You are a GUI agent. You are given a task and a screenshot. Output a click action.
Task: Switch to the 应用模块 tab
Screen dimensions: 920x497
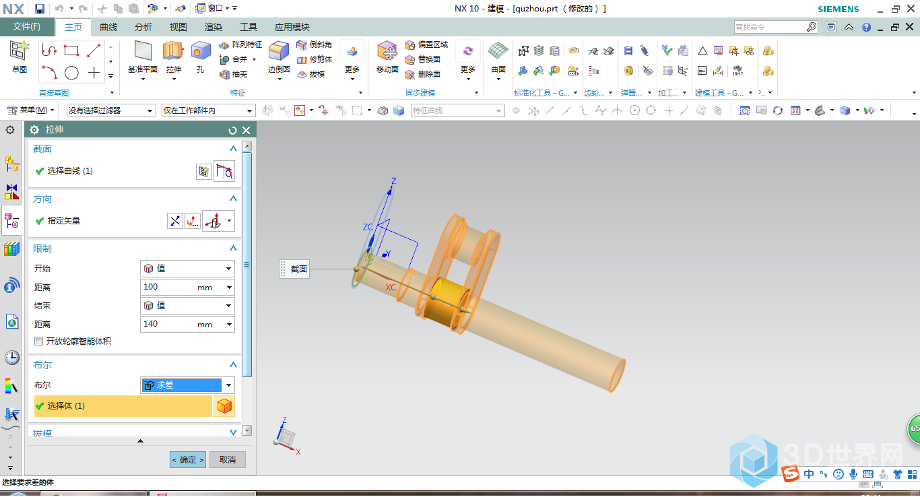click(292, 27)
